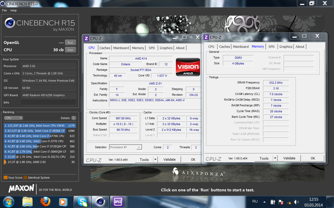
Task: Open battery power tray icon
Action: point(273,202)
